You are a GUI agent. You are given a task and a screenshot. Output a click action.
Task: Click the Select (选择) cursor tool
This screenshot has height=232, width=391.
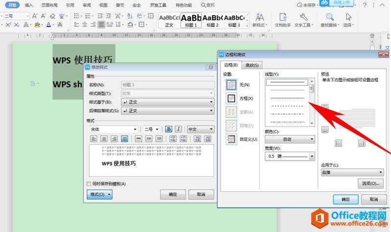[348, 20]
